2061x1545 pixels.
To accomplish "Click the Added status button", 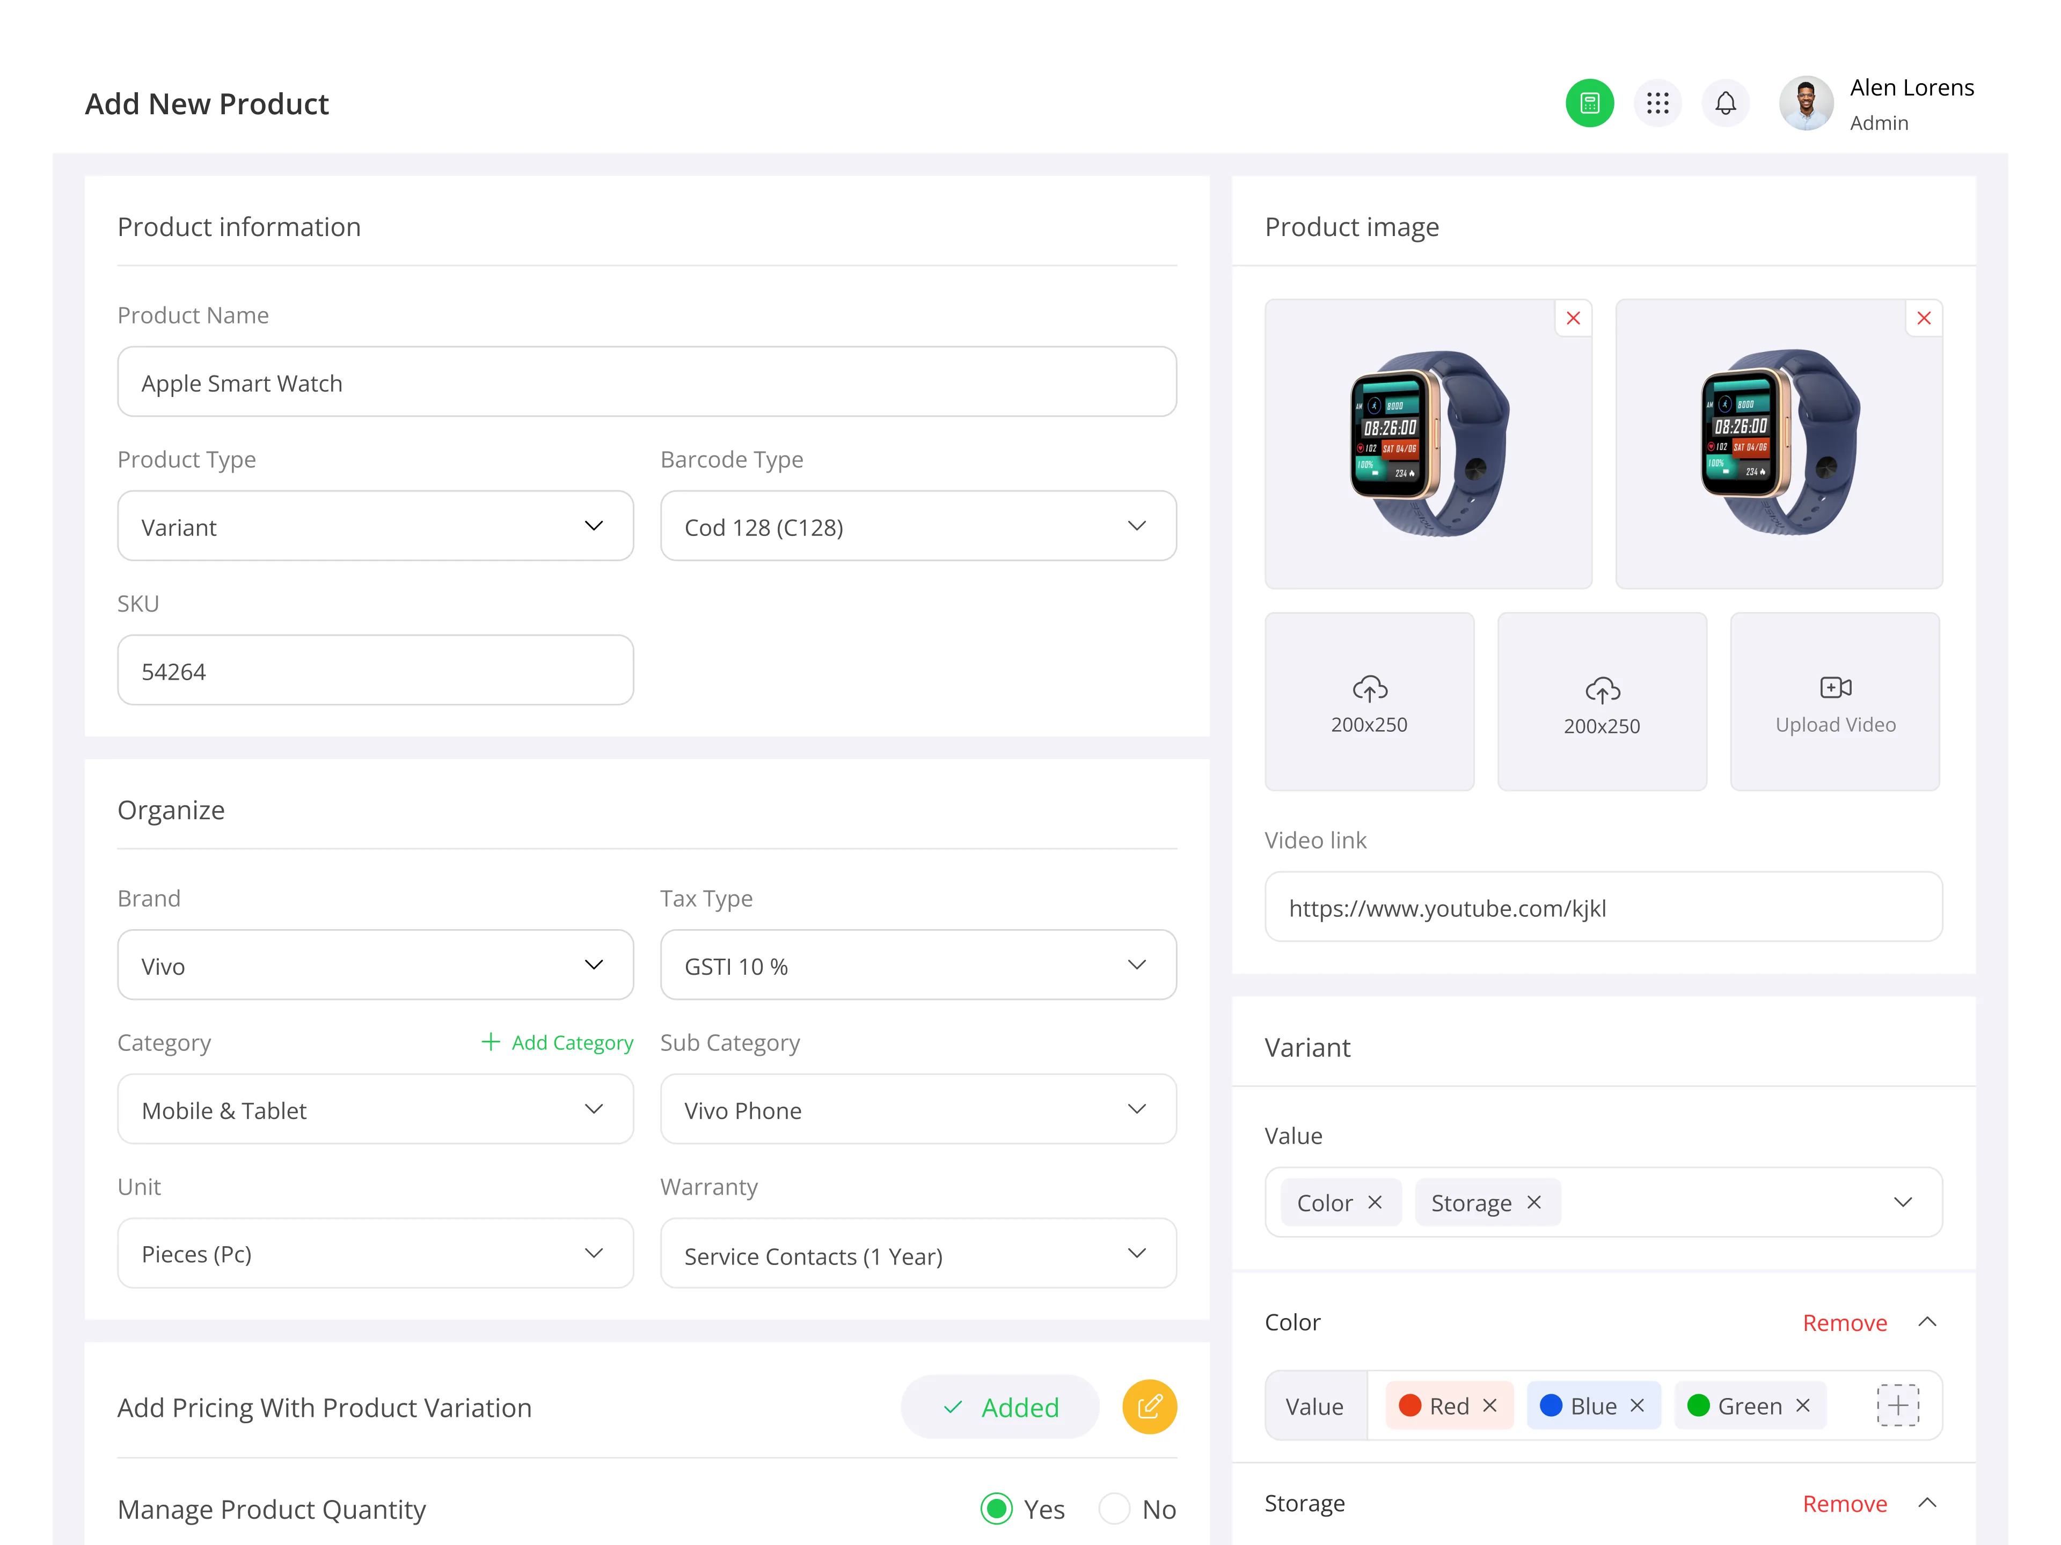I will (1000, 1406).
